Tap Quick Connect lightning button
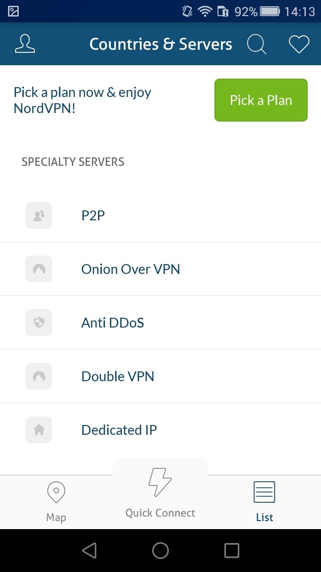 point(160,492)
